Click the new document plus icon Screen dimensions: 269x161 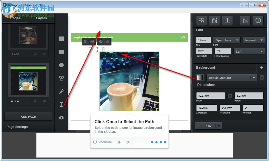245,20
